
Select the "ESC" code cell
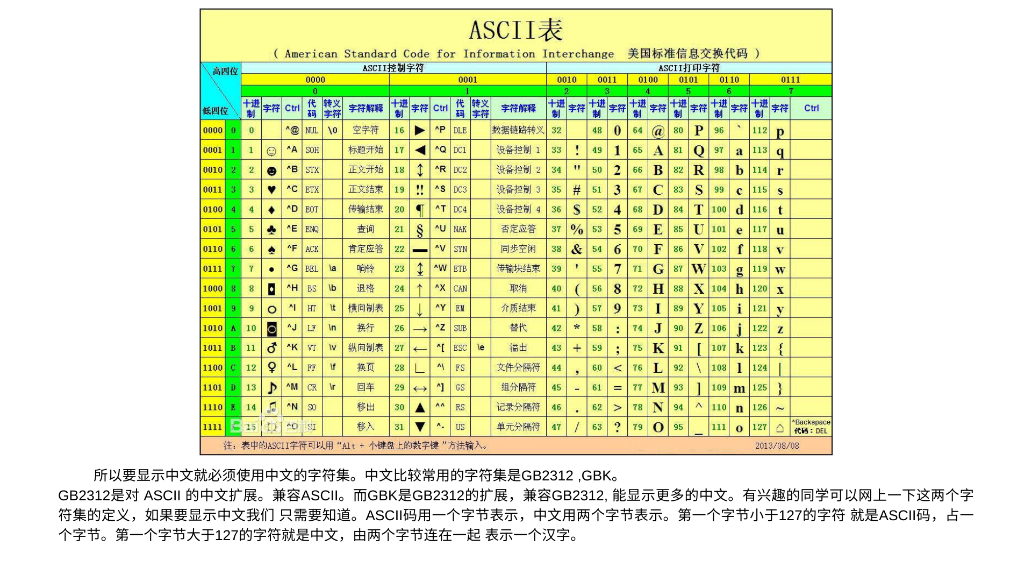click(x=460, y=348)
